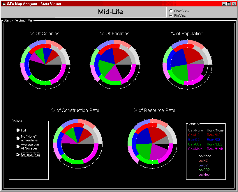Click the app icon in the title bar

[x=3, y=3]
